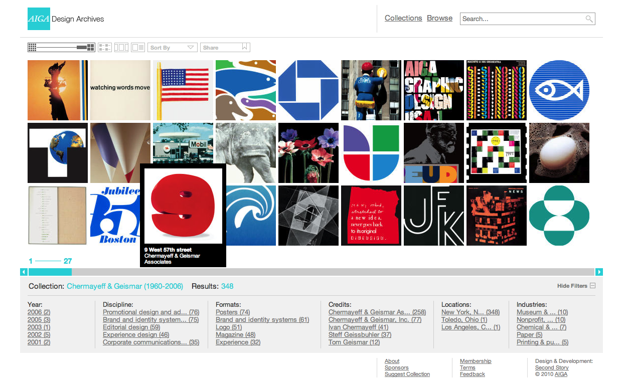Switch to the detail list view
Viewport: 623px width, 383px height.
(x=138, y=47)
